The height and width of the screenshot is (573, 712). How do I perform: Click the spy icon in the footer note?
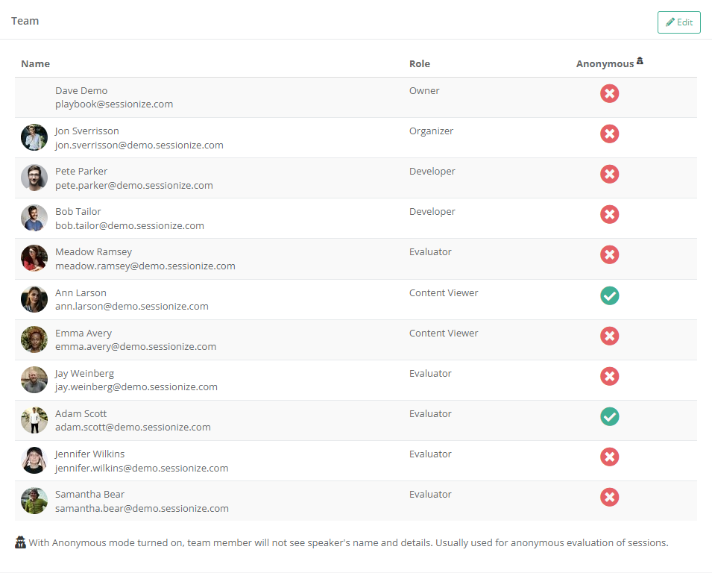coord(21,542)
